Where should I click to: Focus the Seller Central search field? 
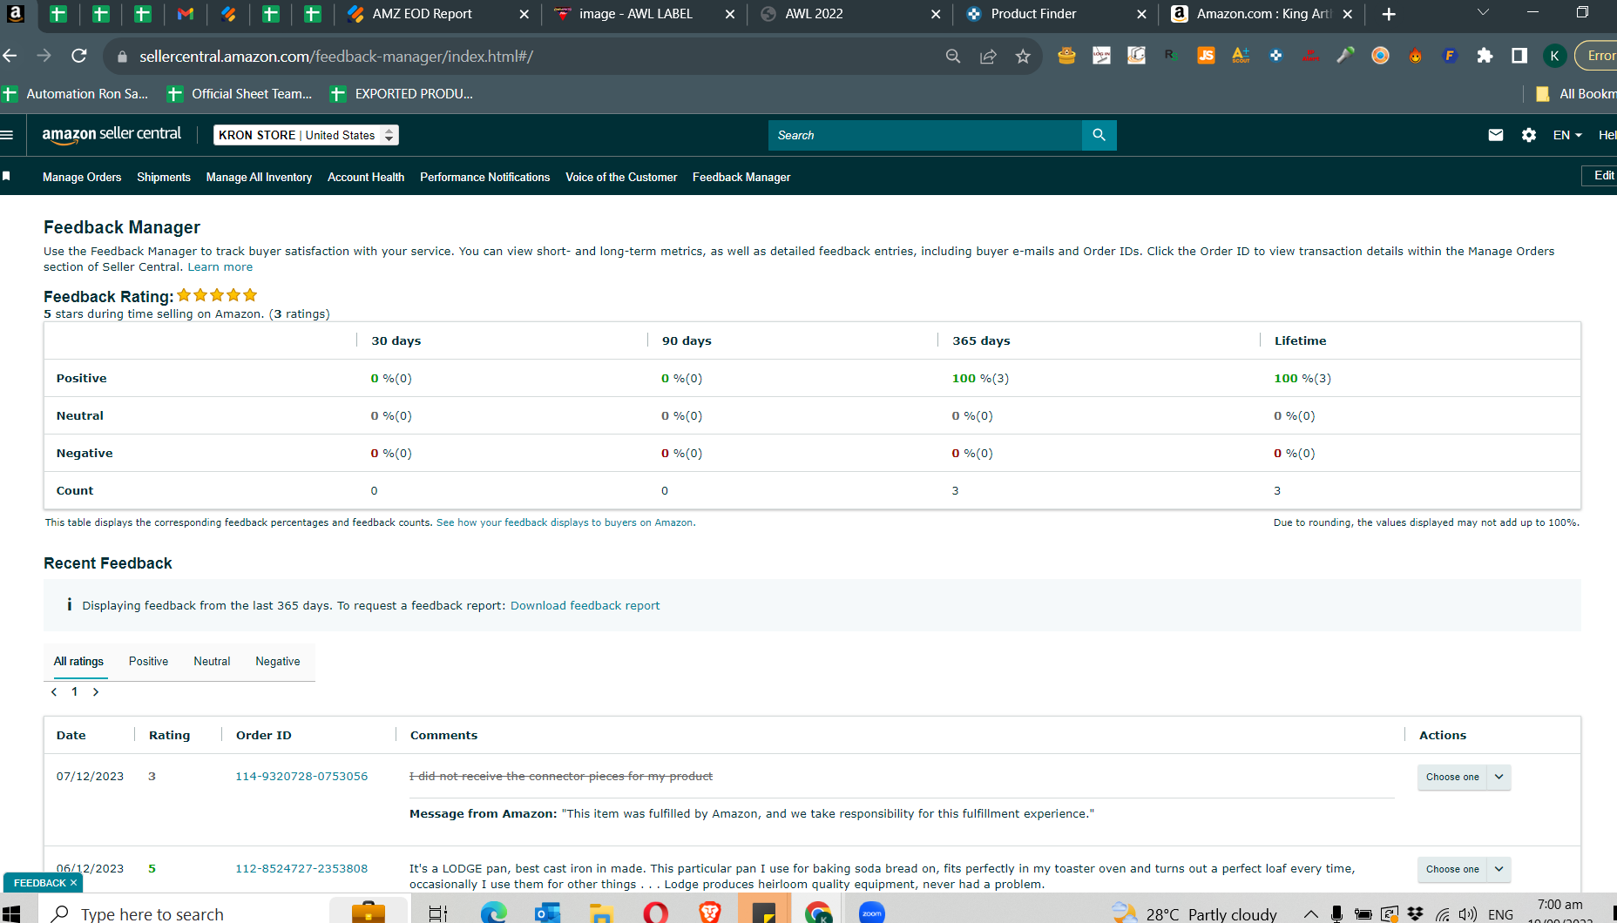tap(924, 135)
